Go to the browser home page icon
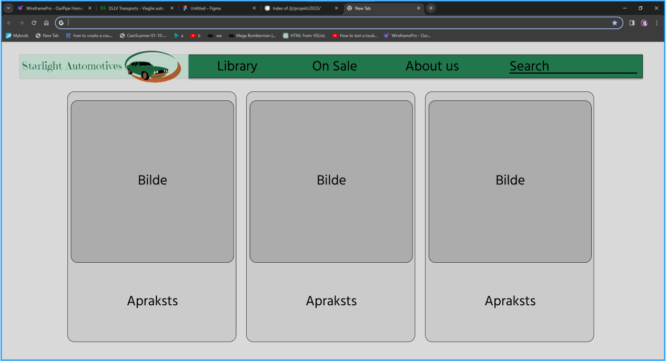Image resolution: width=667 pixels, height=361 pixels. [46, 23]
